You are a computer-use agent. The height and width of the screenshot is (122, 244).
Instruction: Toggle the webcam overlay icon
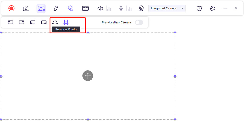click(41, 8)
